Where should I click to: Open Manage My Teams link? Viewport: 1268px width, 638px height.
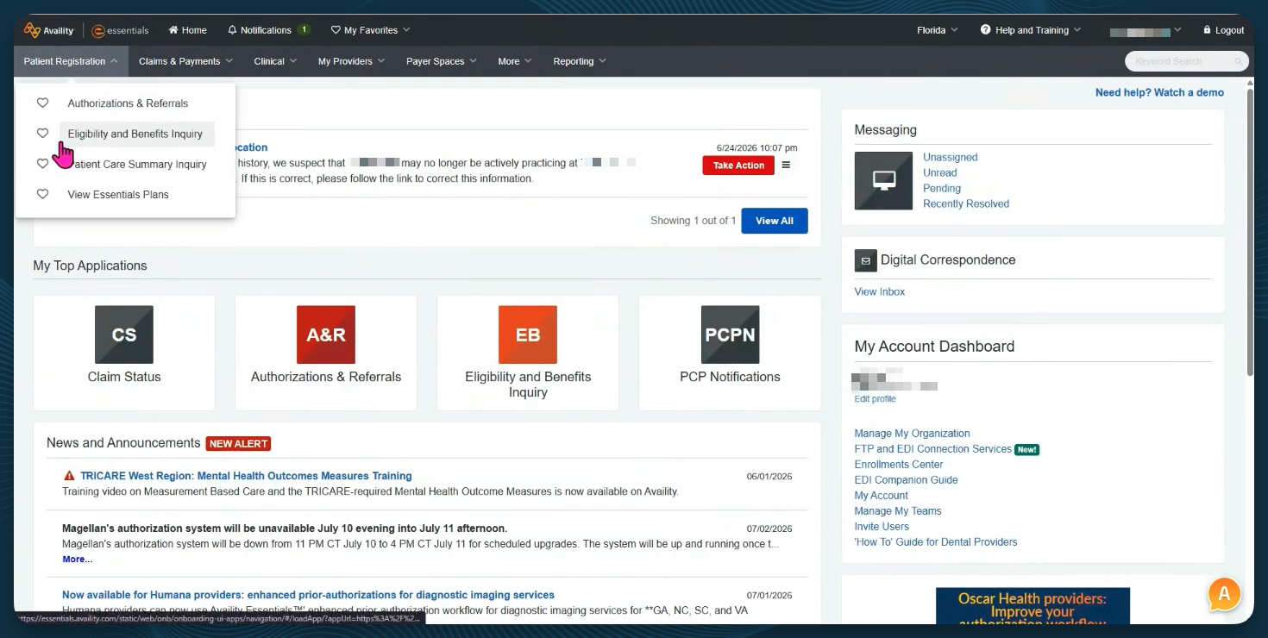[x=897, y=511]
